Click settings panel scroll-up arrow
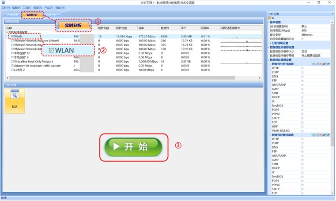The image size is (336, 201). (x=332, y=22)
